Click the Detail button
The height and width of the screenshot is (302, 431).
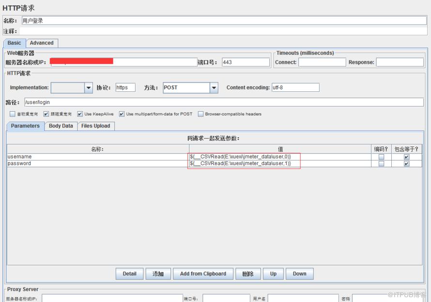pos(129,274)
